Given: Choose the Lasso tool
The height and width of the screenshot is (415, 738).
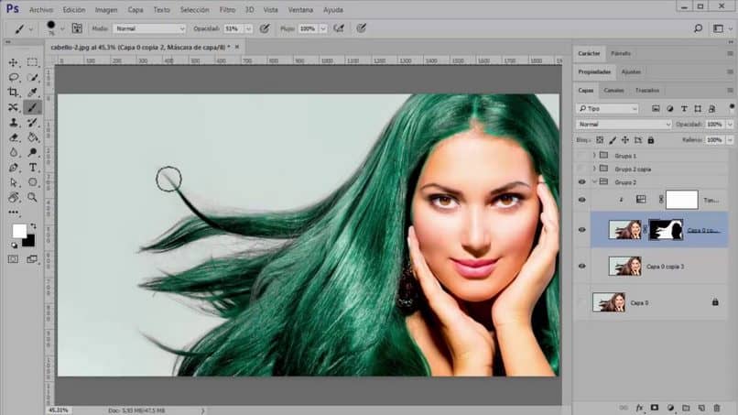Looking at the screenshot, I should (x=14, y=78).
